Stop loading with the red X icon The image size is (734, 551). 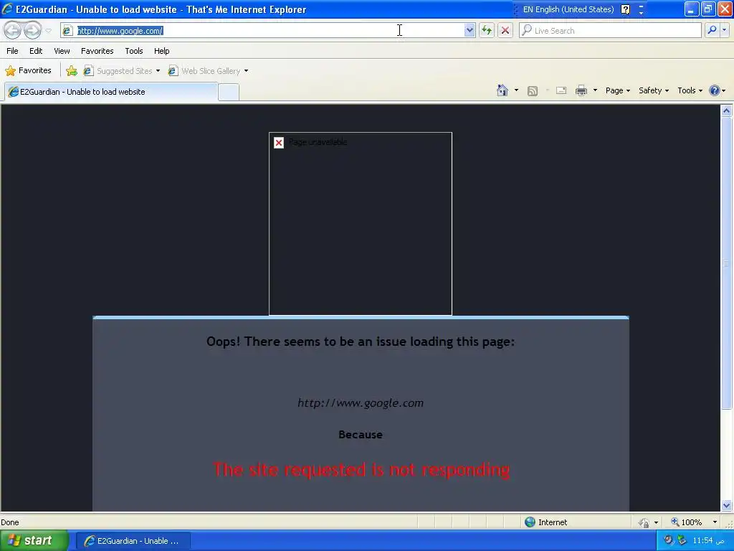click(x=505, y=30)
